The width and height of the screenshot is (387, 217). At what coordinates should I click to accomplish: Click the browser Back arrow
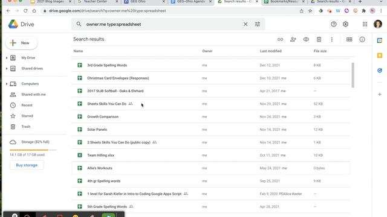click(x=8, y=11)
